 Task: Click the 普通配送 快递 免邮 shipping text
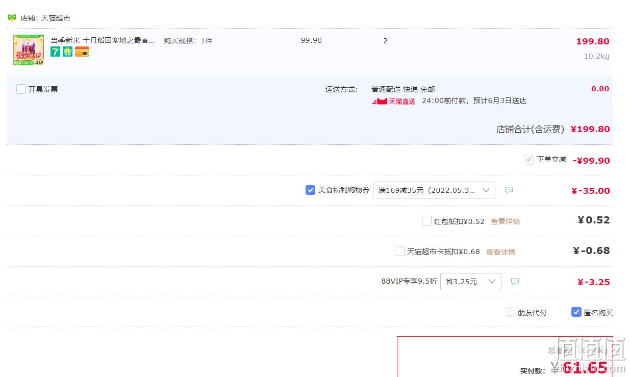[x=403, y=89]
